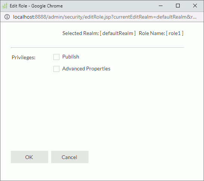The height and width of the screenshot is (181, 204).
Task: Click the "Privileges:" label
Action: 24,57
